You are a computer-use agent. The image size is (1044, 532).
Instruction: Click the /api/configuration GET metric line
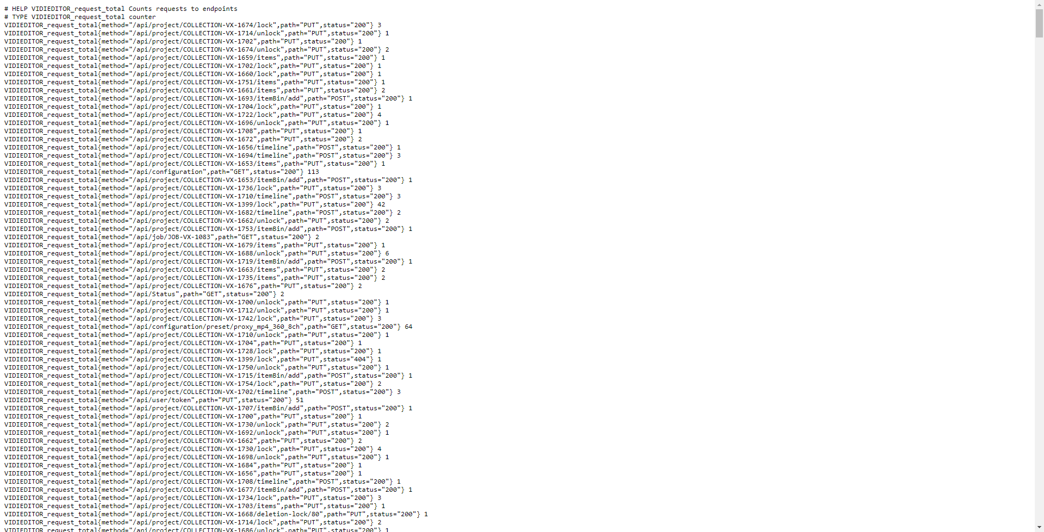click(x=161, y=172)
